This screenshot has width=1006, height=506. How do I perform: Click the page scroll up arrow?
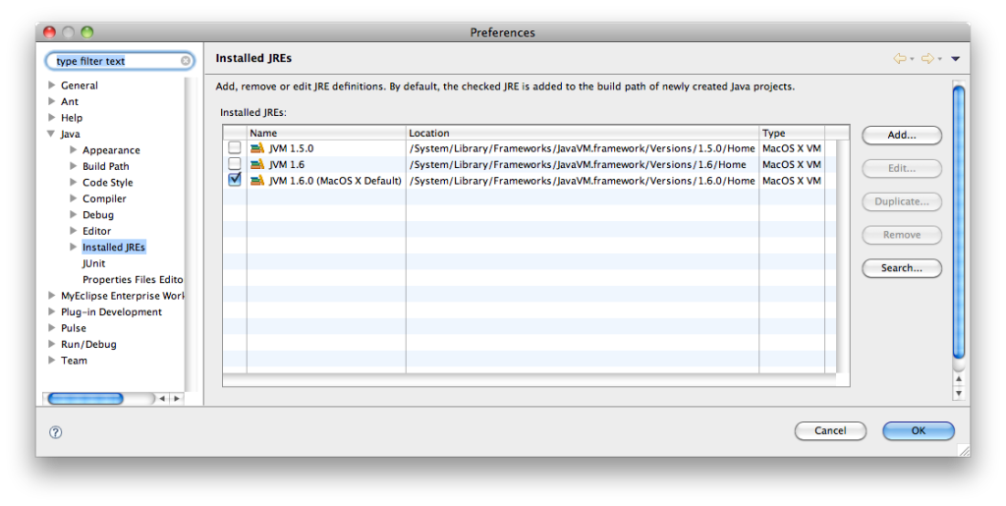click(959, 379)
